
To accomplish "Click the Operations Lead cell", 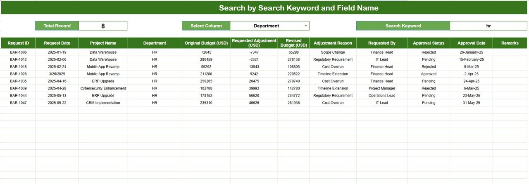I will (x=381, y=96).
